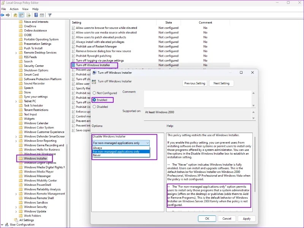This screenshot has width=304, height=228.
Task: Click the Supported on box scroll-up arrow
Action: (x=253, y=112)
